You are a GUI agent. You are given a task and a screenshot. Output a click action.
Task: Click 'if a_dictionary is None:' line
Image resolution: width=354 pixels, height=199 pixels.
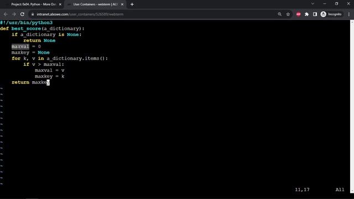click(x=46, y=34)
